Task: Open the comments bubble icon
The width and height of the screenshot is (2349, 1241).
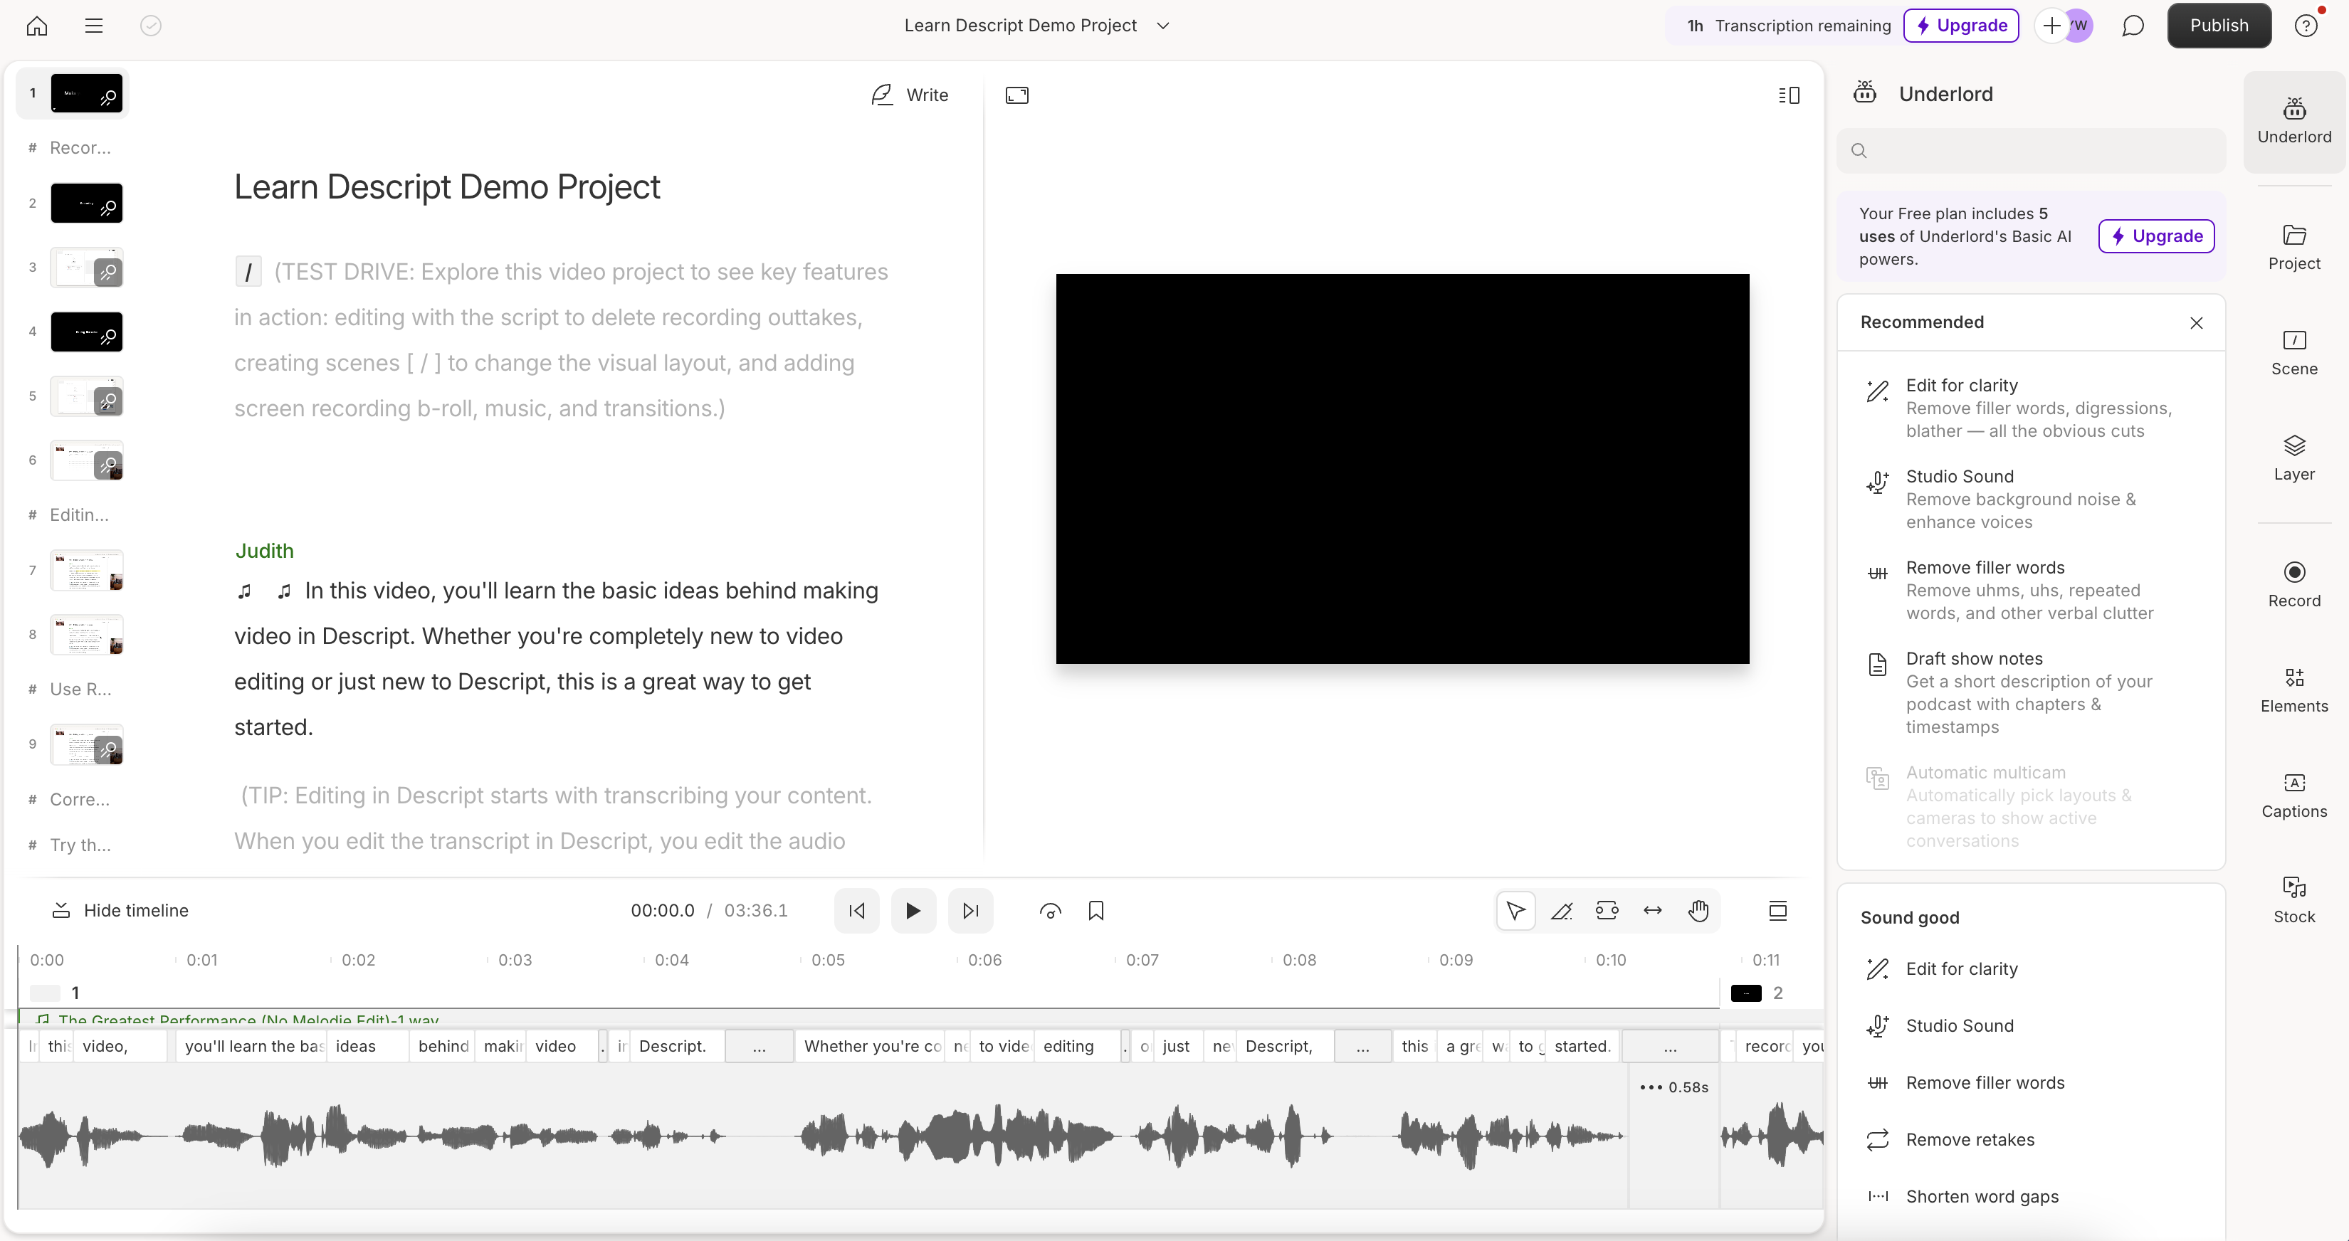Action: click(2132, 26)
